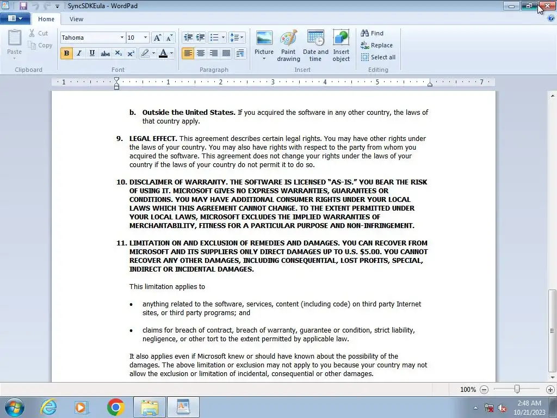Open the WordPad file menu button
This screenshot has height=418, width=557.
tap(15, 19)
